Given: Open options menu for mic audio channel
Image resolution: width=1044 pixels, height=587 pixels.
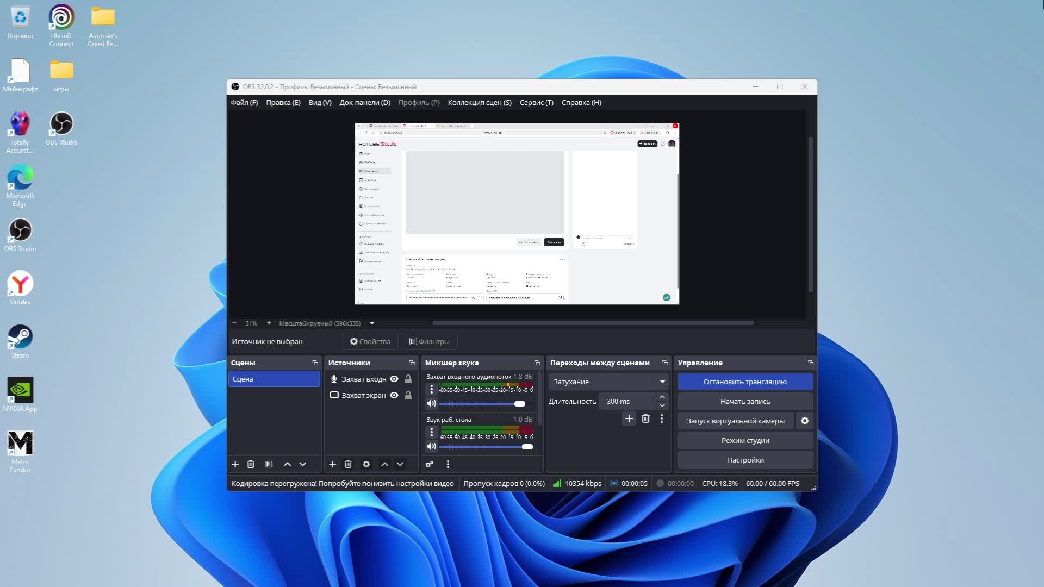Looking at the screenshot, I should [431, 389].
